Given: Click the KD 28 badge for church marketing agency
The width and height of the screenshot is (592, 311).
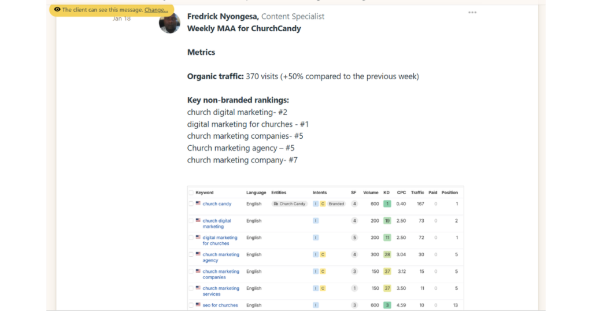Looking at the screenshot, I should pyautogui.click(x=387, y=254).
